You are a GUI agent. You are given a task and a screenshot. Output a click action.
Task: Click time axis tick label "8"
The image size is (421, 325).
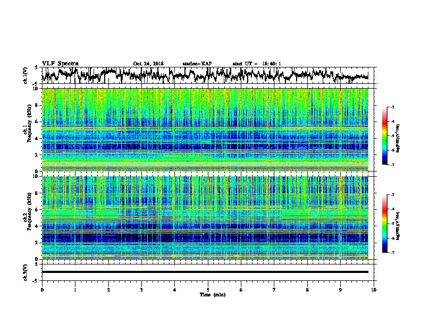[307, 289]
